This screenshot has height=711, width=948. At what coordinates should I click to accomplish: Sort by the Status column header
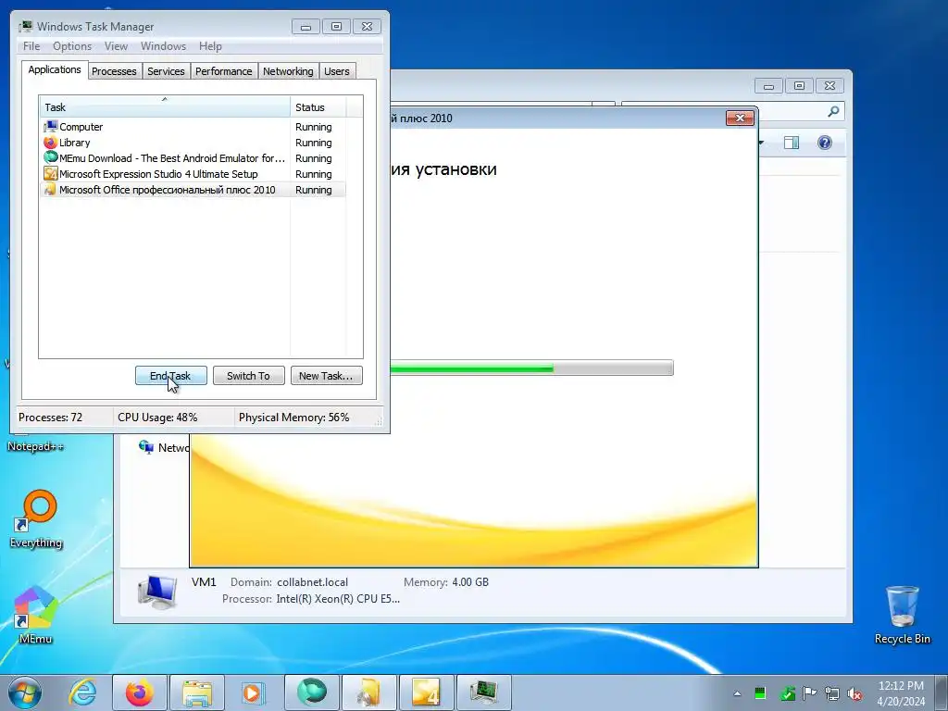[x=318, y=107]
